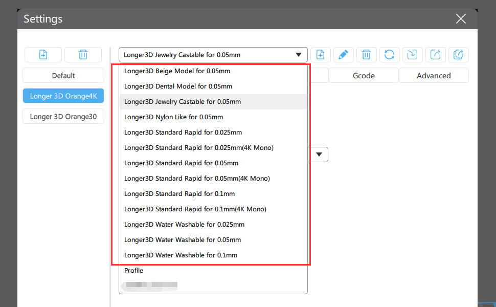Choose Longer3D Water Washable for 0.025mm

tap(213, 225)
